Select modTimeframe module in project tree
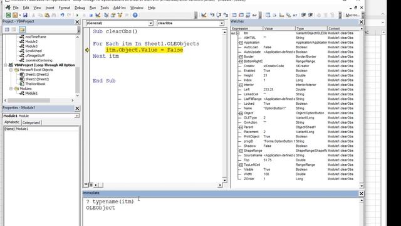Image resolution: width=401 pixels, height=226 pixels. pos(36,37)
